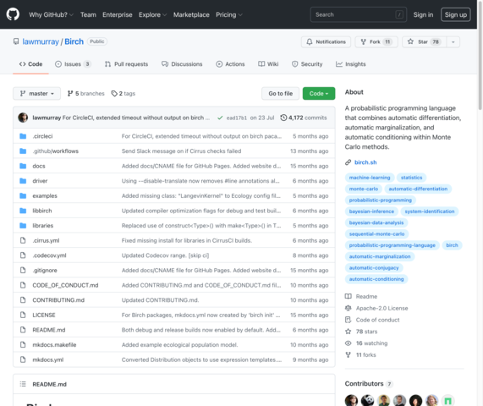Screen dimensions: 483x406
Task: Focus the Search input field
Action: (x=359, y=14)
